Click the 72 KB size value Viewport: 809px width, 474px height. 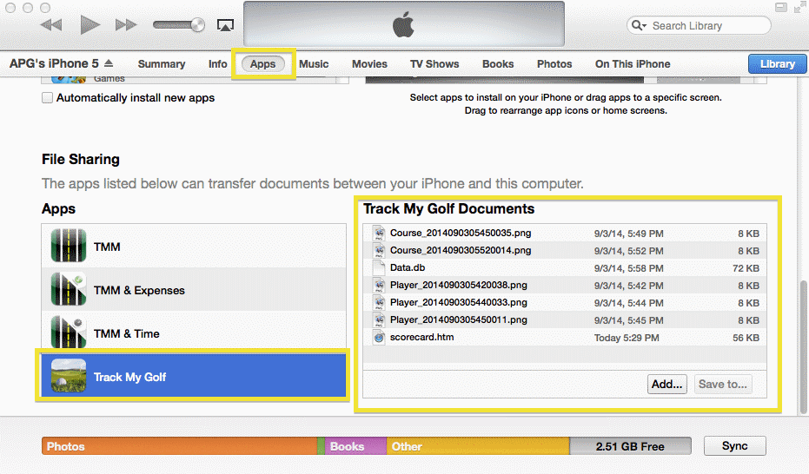(x=746, y=268)
